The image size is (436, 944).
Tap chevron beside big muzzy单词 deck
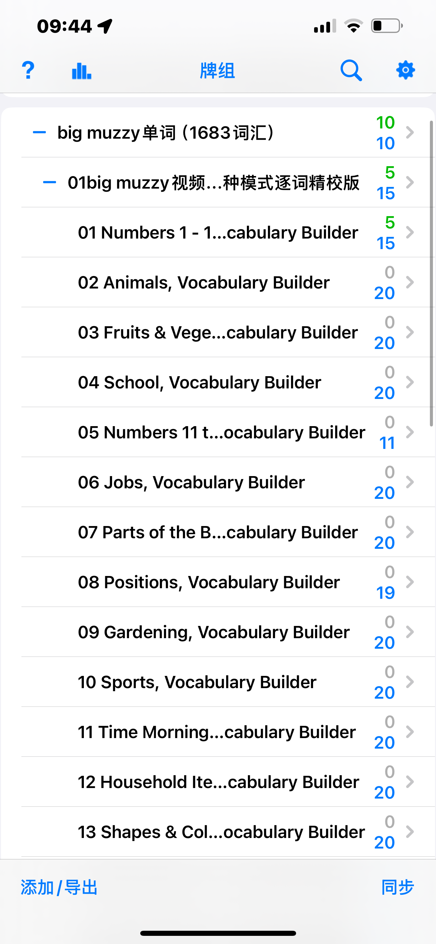click(x=410, y=132)
